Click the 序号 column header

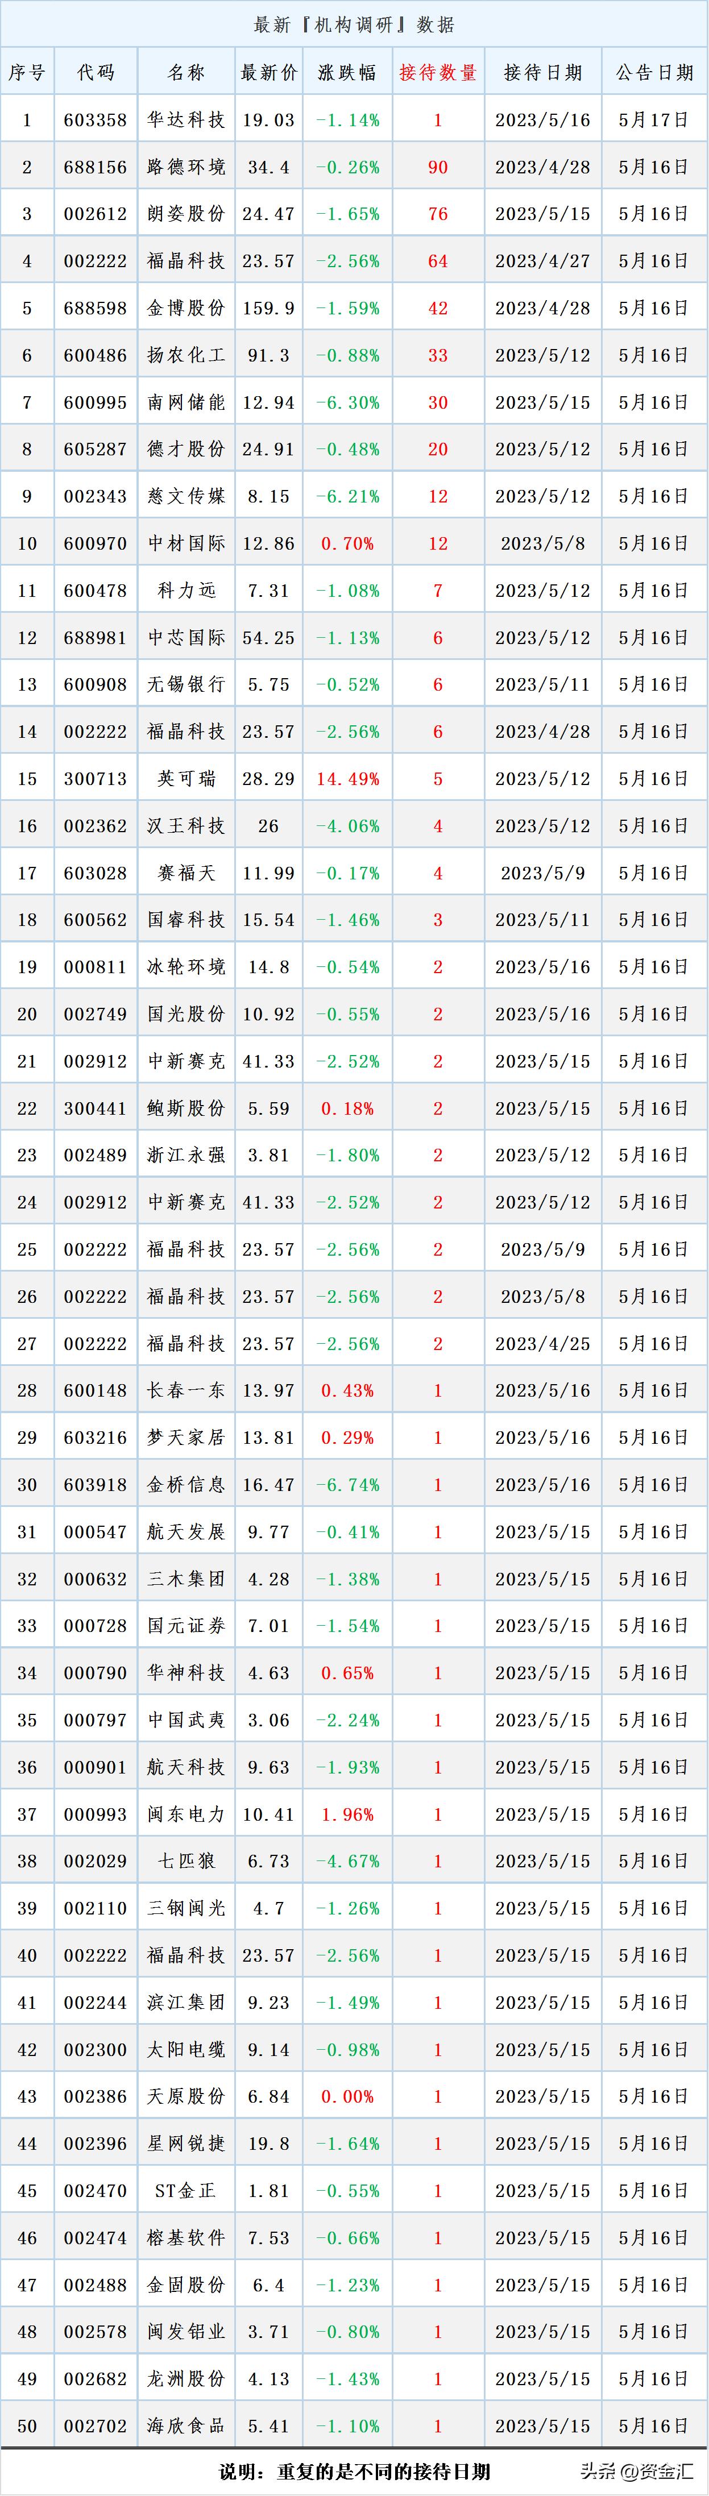27,72
